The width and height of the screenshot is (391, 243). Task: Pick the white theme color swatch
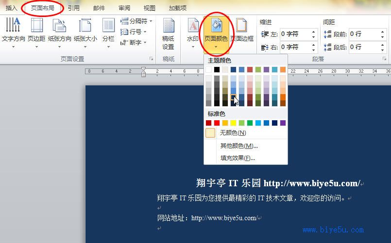click(209, 69)
